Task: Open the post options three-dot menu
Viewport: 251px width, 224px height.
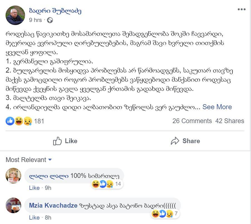Action: pos(241,9)
